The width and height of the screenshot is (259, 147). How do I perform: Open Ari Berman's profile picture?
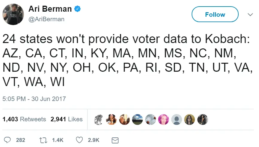tap(12, 14)
